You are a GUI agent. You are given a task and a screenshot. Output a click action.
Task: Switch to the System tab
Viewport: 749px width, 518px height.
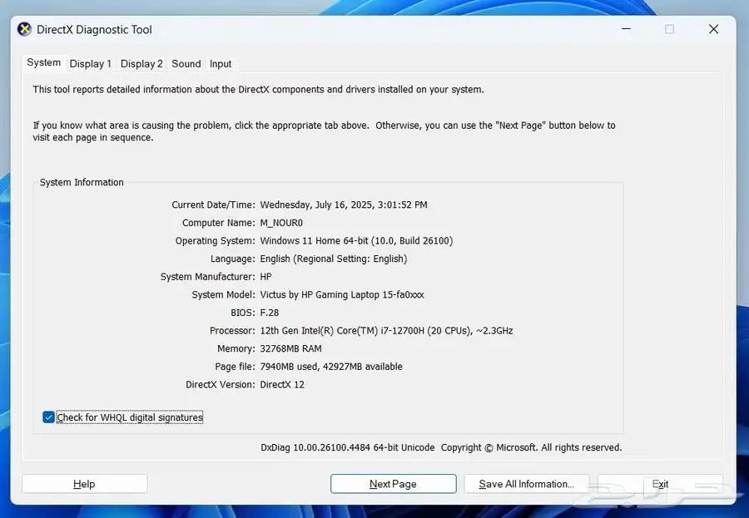point(43,62)
